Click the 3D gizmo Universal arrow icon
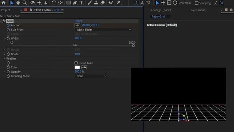234x132 pixels. click(x=157, y=3)
